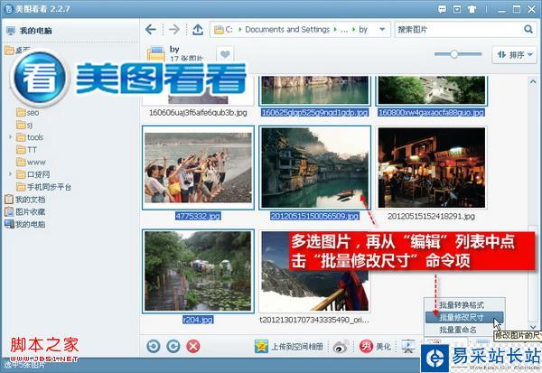Click the Qzone star upload icon
The image size is (542, 373).
tap(261, 346)
